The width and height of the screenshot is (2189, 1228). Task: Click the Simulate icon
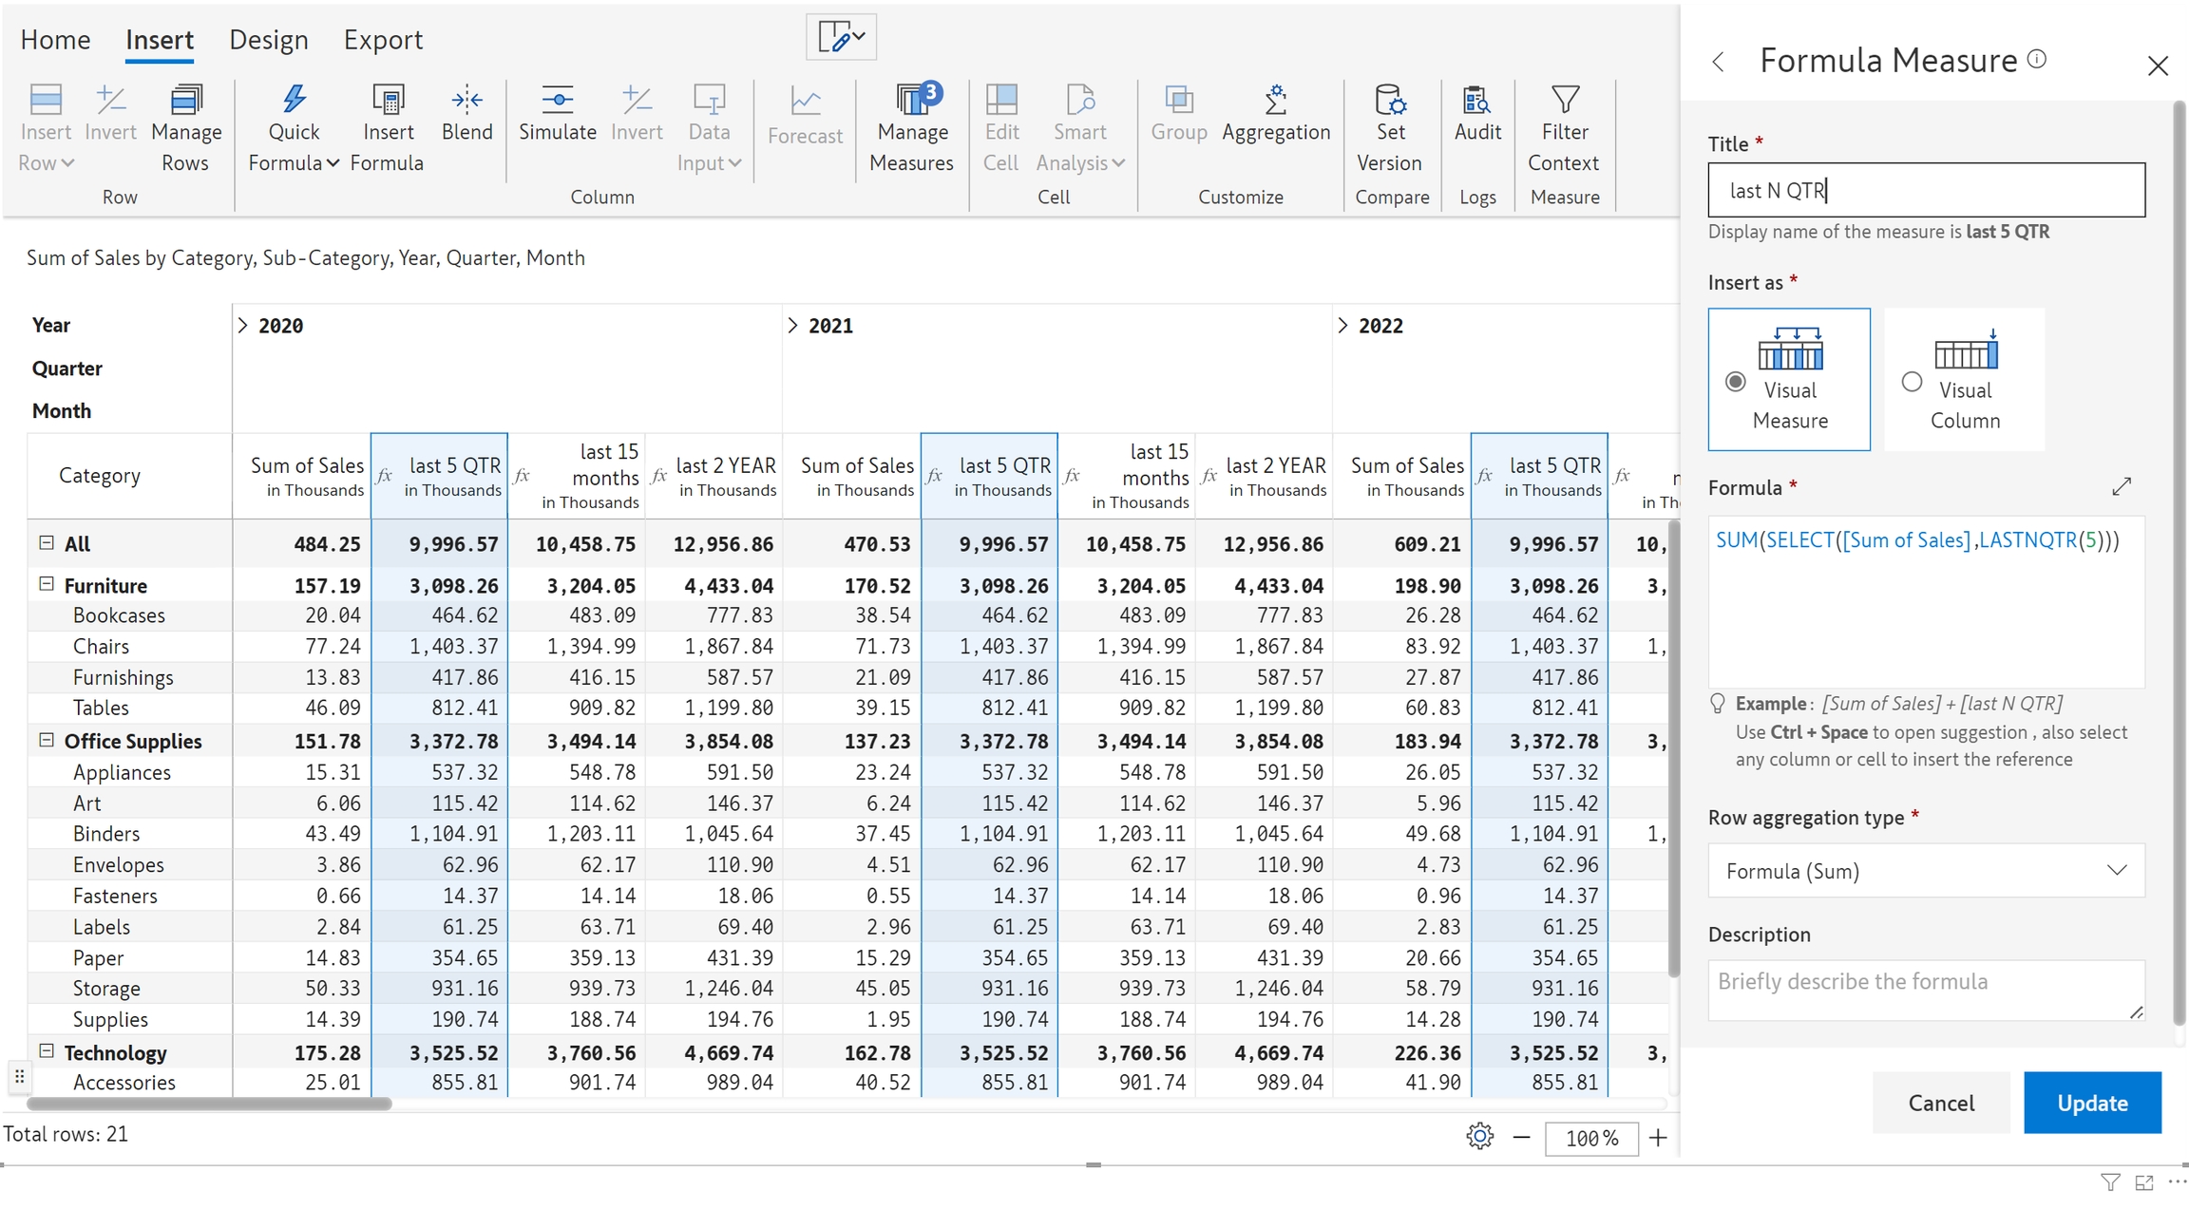pyautogui.click(x=558, y=100)
